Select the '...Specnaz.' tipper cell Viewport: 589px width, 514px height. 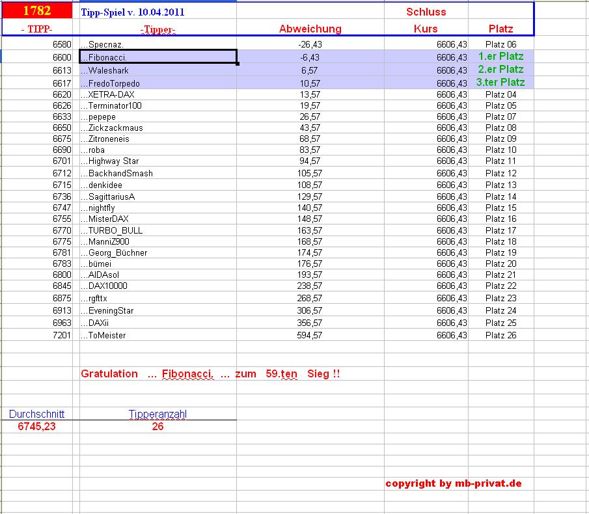(x=158, y=44)
